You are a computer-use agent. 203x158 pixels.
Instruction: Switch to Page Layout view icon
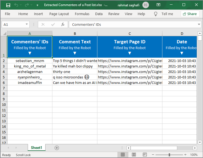pos(134,155)
